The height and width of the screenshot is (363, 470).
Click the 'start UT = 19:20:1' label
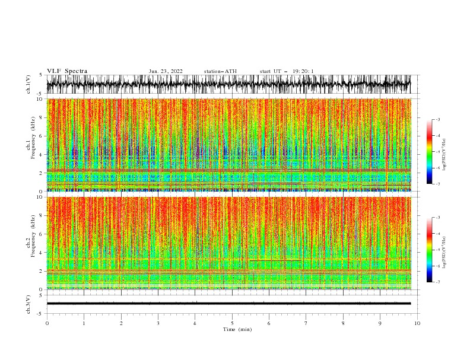point(287,71)
